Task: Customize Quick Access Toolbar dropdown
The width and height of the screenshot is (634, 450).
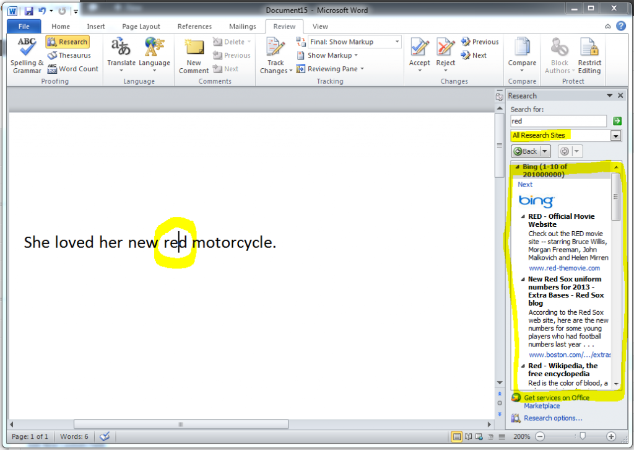Action: click(x=76, y=11)
